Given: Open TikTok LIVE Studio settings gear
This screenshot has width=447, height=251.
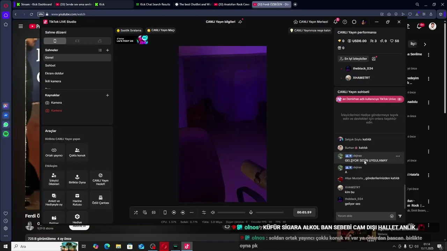Looking at the screenshot, I should click(354, 22).
